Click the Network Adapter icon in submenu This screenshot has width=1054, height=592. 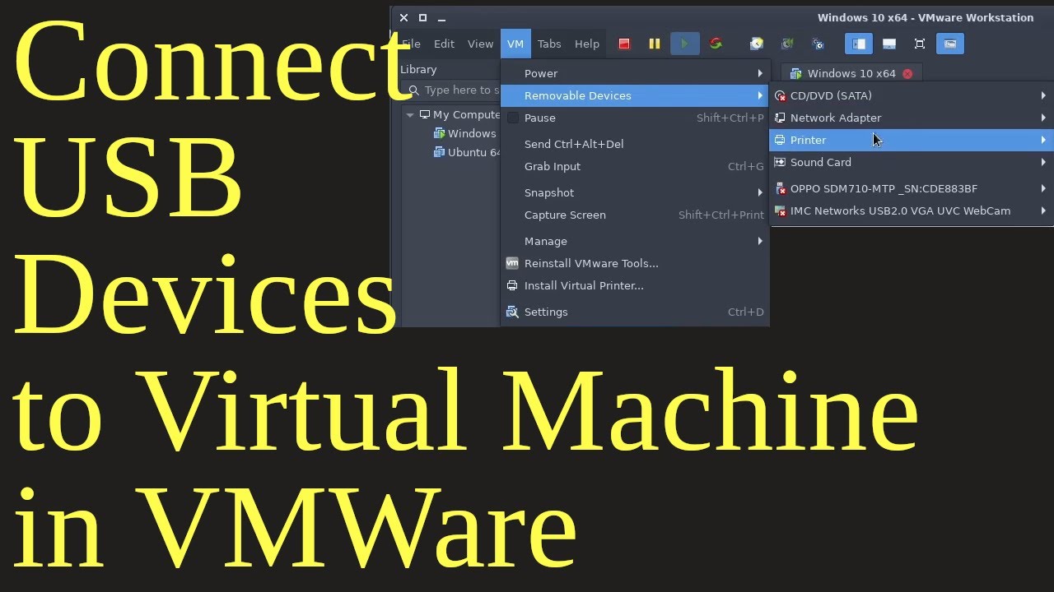tap(781, 118)
